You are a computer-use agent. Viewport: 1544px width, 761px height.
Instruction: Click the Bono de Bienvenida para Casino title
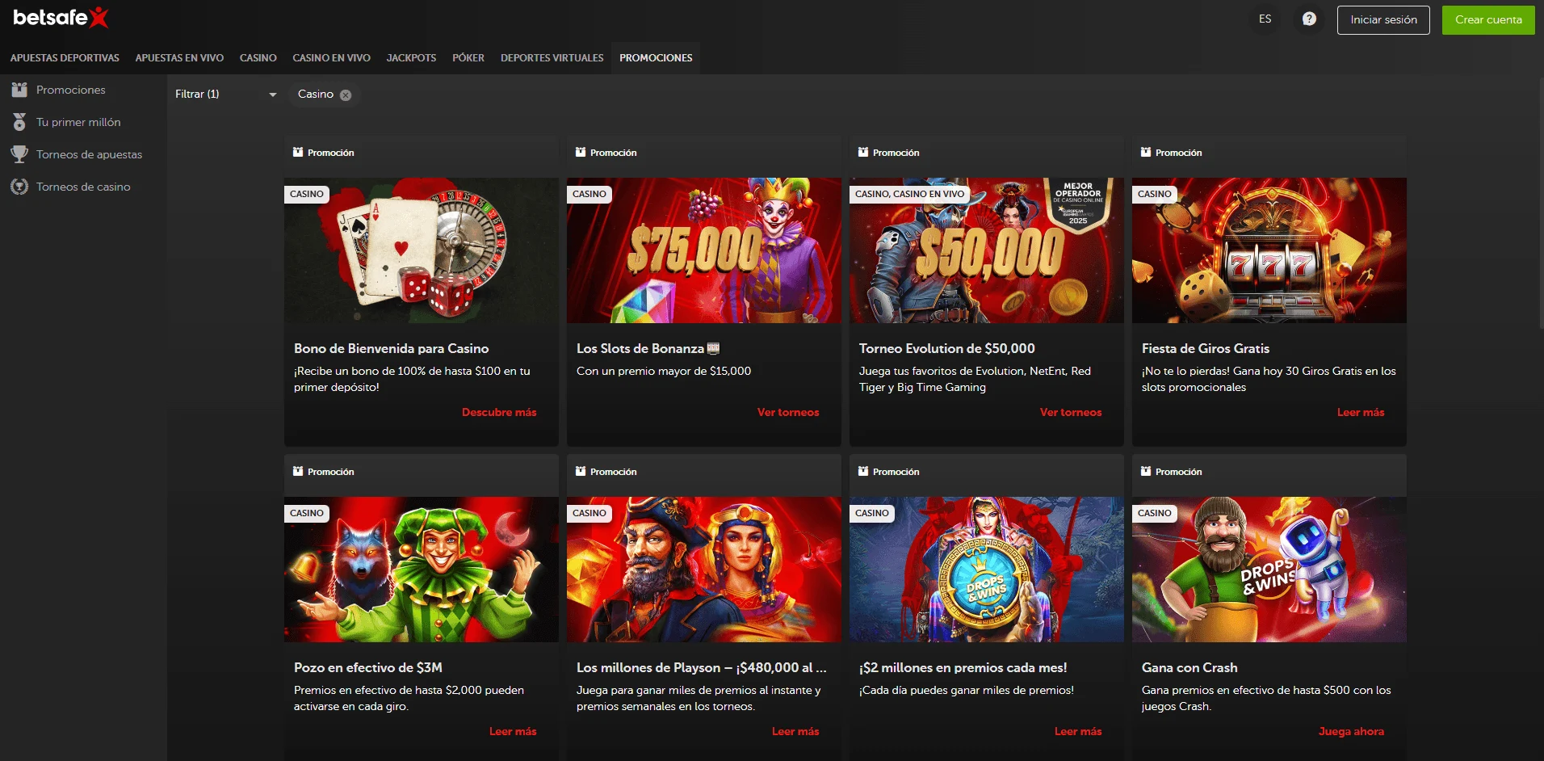pos(392,348)
